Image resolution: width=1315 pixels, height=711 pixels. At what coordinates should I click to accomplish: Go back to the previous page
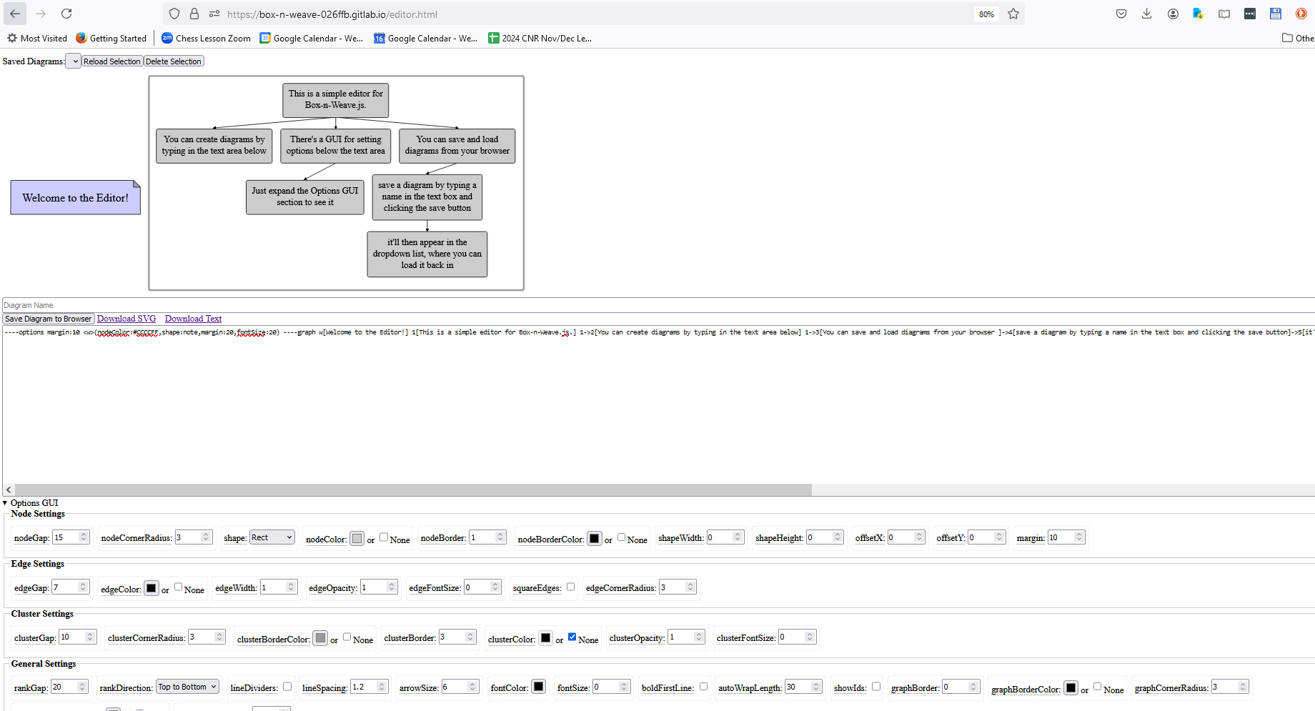coord(15,14)
